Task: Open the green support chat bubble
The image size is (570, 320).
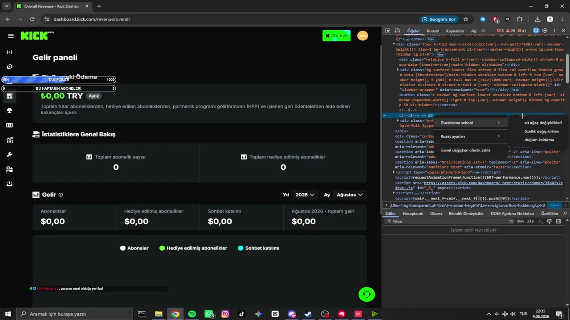Action: point(366,294)
